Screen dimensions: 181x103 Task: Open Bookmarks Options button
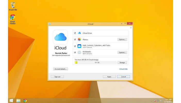coord(122,53)
